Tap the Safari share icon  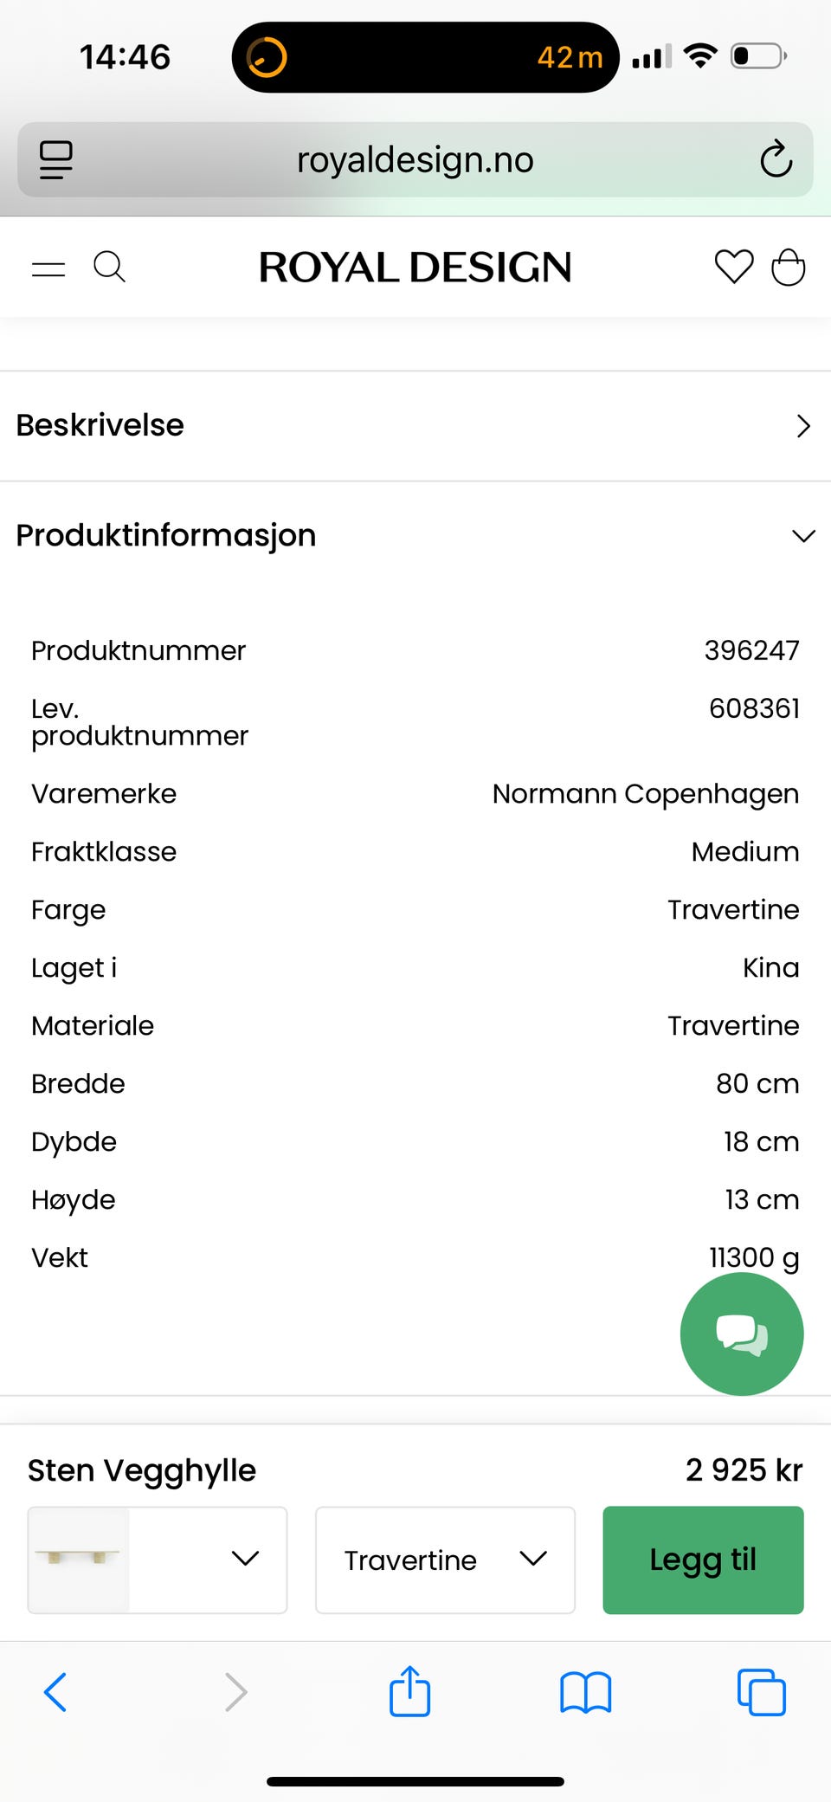click(x=409, y=1691)
